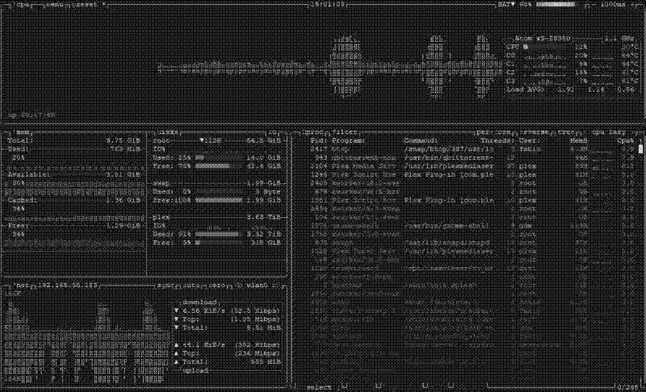Click the Program column header
Image resolution: width=646 pixels, height=392 pixels.
pyautogui.click(x=349, y=140)
